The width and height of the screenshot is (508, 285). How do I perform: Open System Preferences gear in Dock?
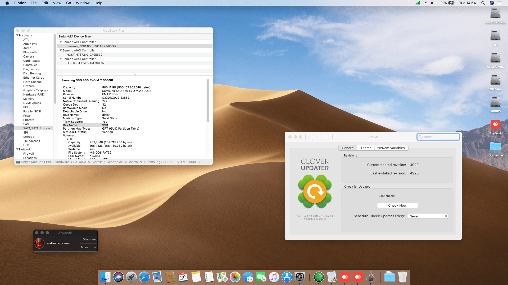click(x=300, y=277)
